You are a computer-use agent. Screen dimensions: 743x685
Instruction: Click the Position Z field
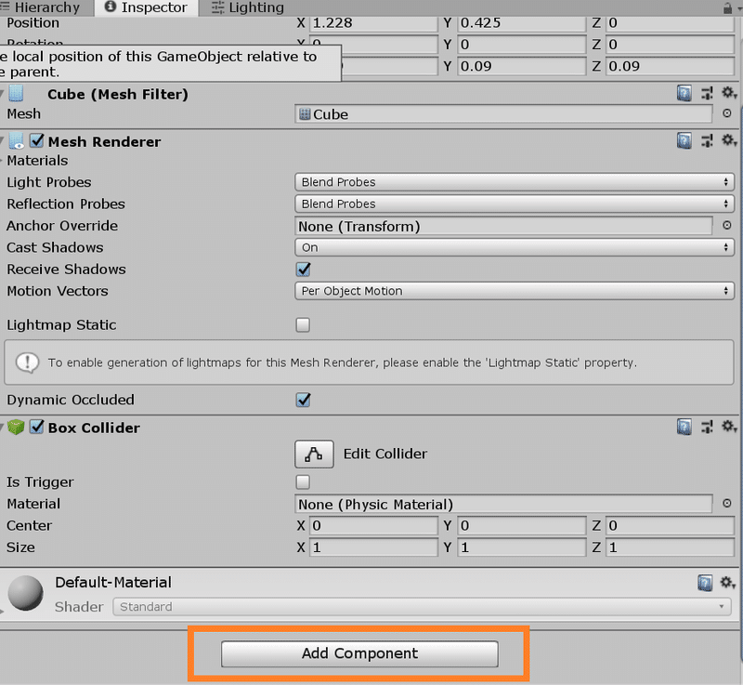coord(670,22)
